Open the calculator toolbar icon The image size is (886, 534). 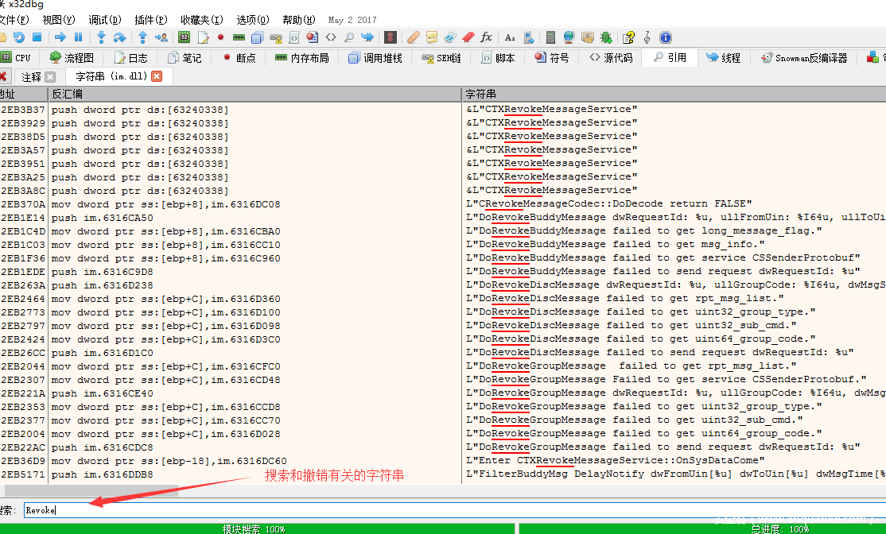tap(550, 37)
